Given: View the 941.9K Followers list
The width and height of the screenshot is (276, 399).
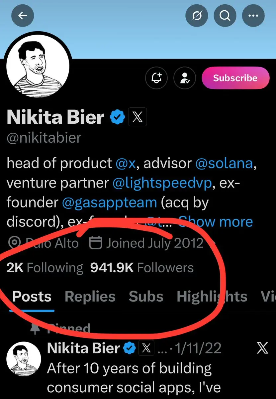Looking at the screenshot, I should pos(142,268).
